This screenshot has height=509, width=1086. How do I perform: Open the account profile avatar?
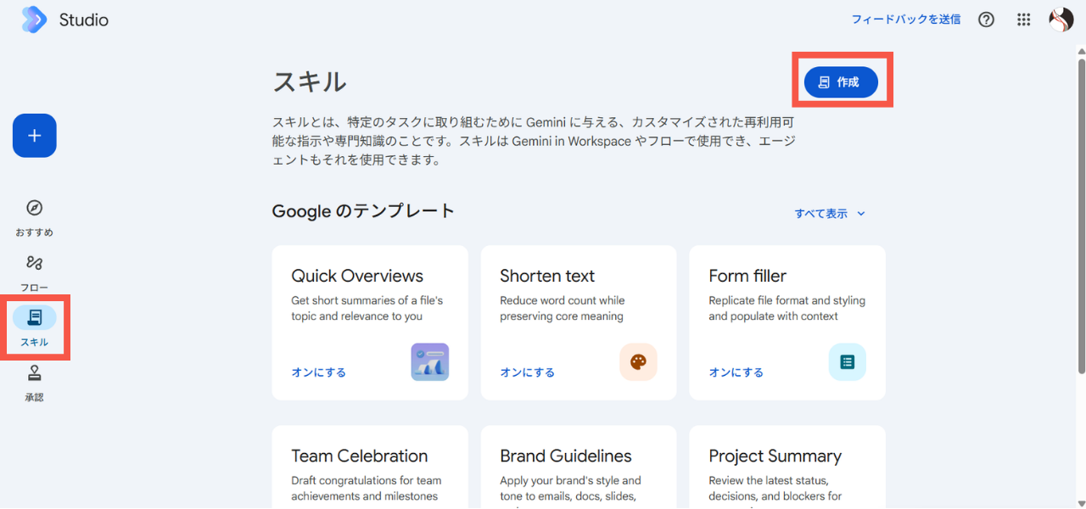coord(1061,20)
